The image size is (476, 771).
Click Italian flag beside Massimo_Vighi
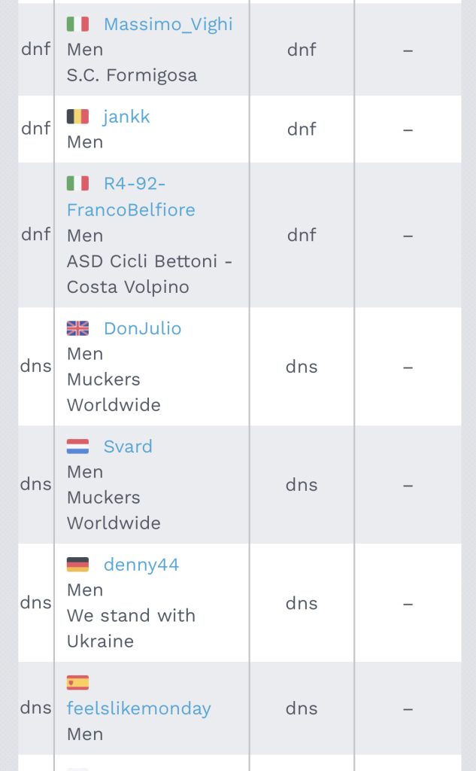pos(77,24)
